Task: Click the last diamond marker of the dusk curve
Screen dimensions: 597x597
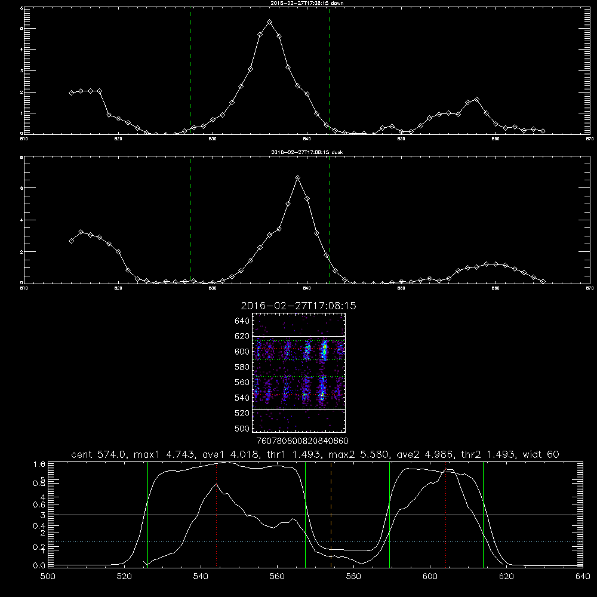Action: pos(543,281)
